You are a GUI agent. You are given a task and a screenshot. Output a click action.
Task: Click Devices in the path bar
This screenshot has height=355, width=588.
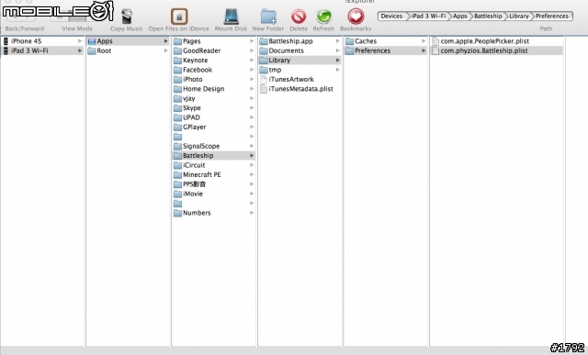(x=391, y=17)
